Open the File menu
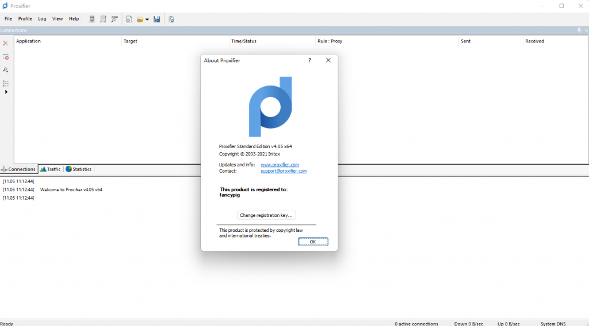Viewport: 589px width, 326px height. (x=8, y=19)
